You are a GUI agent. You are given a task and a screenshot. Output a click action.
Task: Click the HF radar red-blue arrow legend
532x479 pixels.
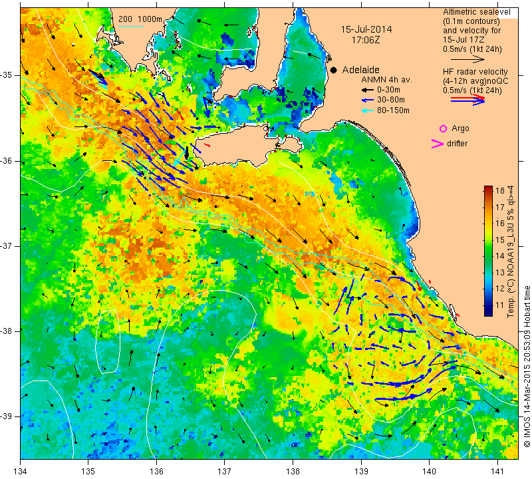[467, 100]
